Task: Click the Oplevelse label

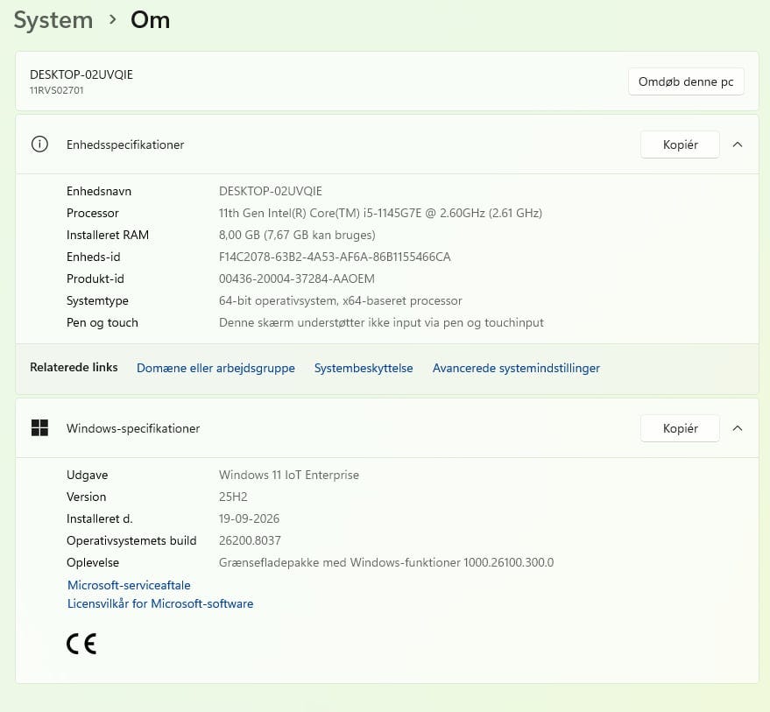Action: 93,563
